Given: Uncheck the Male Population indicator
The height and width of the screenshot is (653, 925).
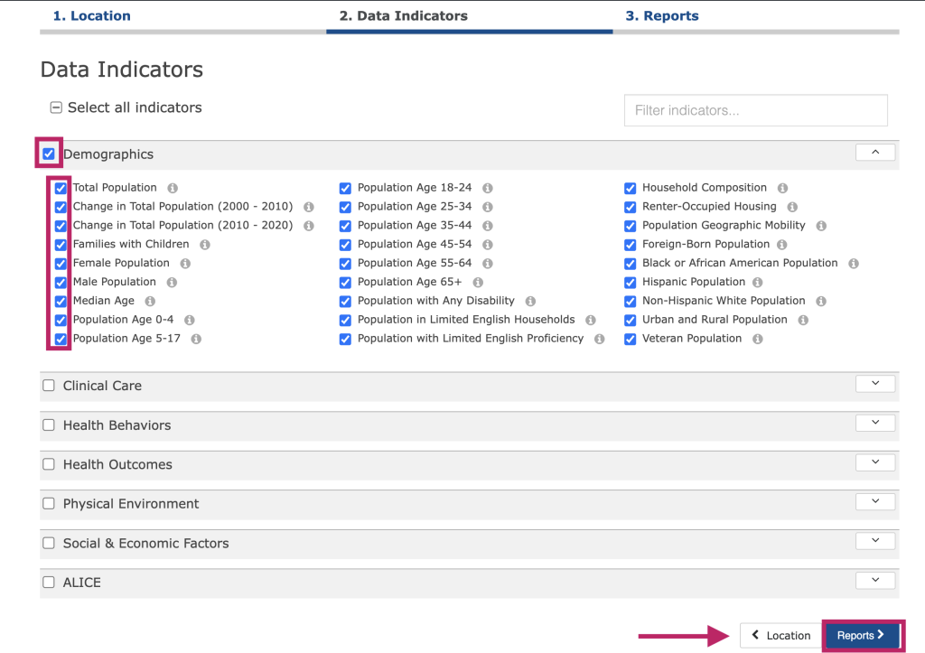Looking at the screenshot, I should pos(61,282).
